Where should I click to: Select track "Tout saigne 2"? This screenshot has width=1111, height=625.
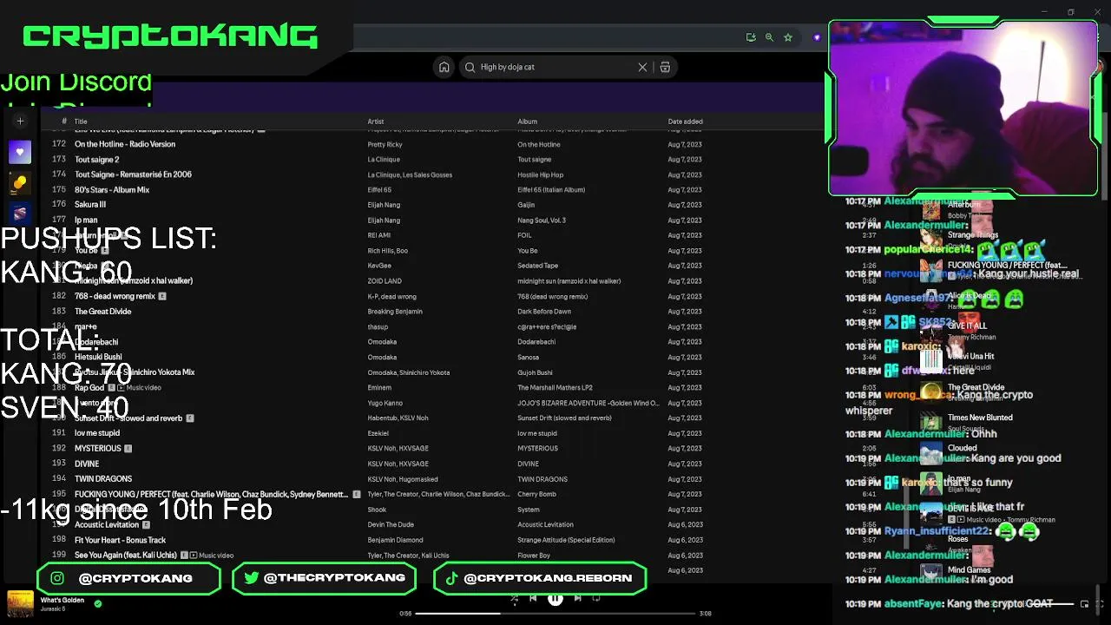coord(97,160)
